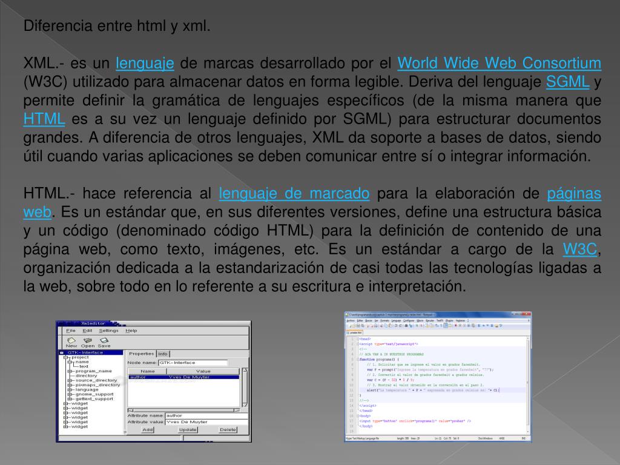The height and width of the screenshot is (465, 620).
Task: Click the Delete button in Xmleditor
Action: coord(228,430)
